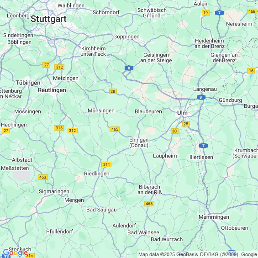Click the yellow 16 road shield near Giengen

click(x=251, y=71)
